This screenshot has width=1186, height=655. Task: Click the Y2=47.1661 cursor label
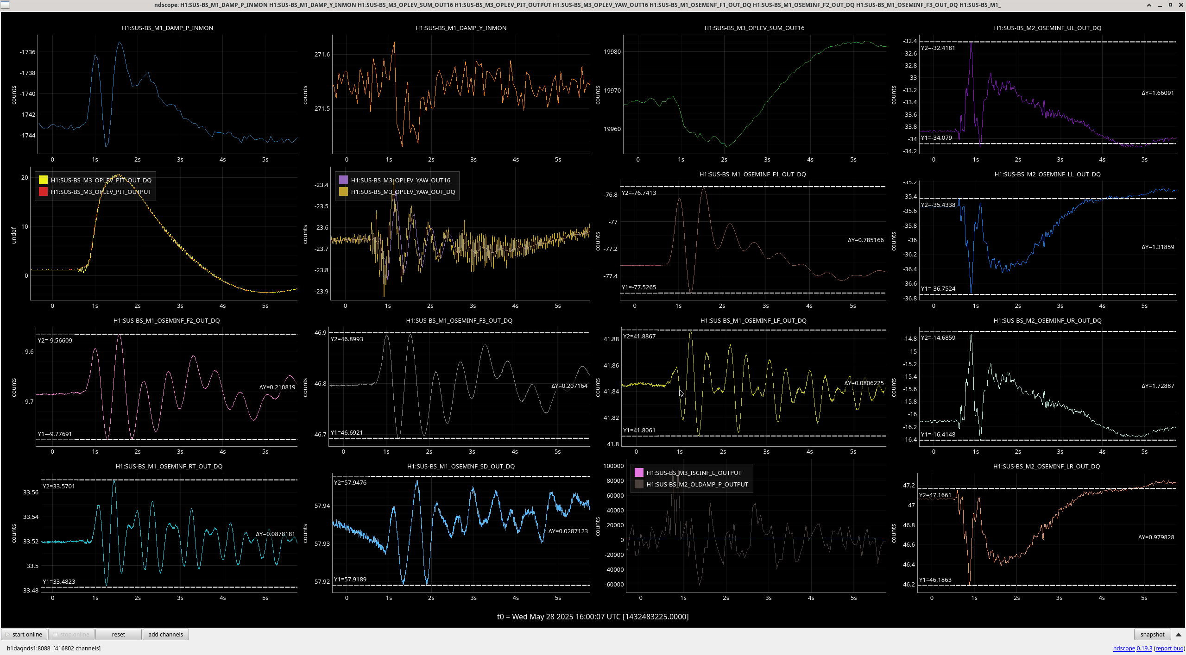935,495
